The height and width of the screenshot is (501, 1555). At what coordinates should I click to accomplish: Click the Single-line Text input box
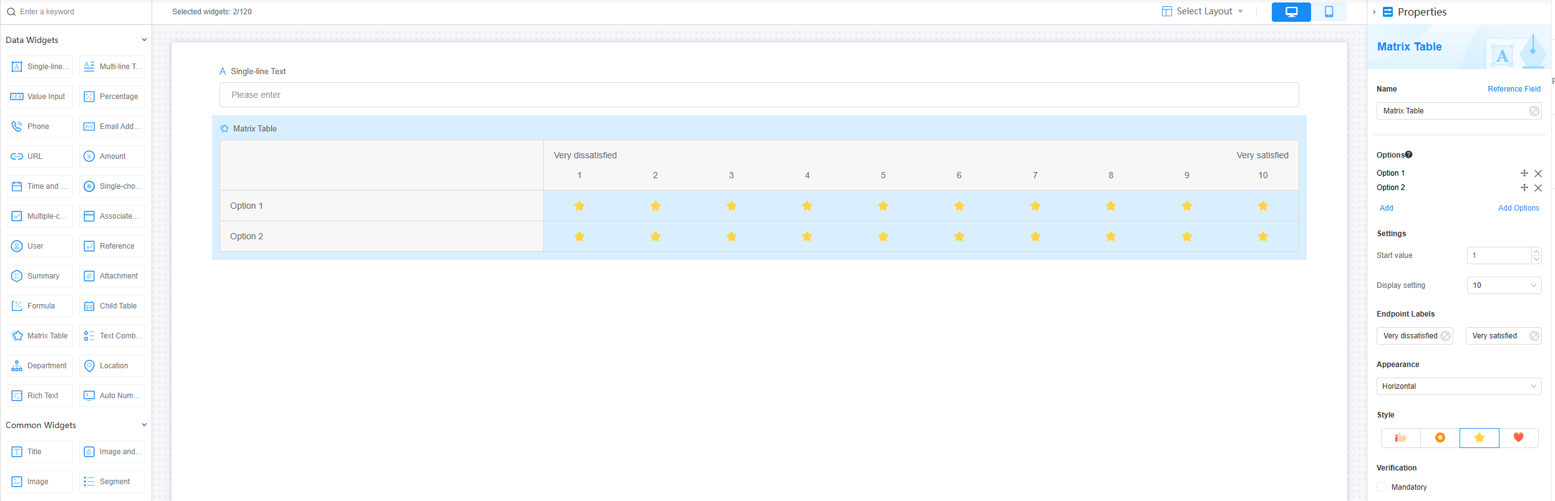click(759, 95)
